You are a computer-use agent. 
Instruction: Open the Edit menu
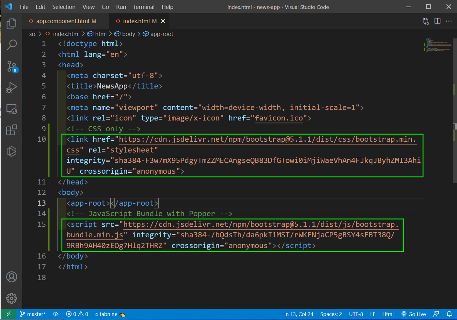click(40, 7)
